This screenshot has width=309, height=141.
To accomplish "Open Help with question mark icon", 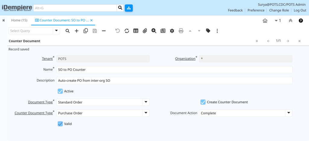I will click(301, 21).
